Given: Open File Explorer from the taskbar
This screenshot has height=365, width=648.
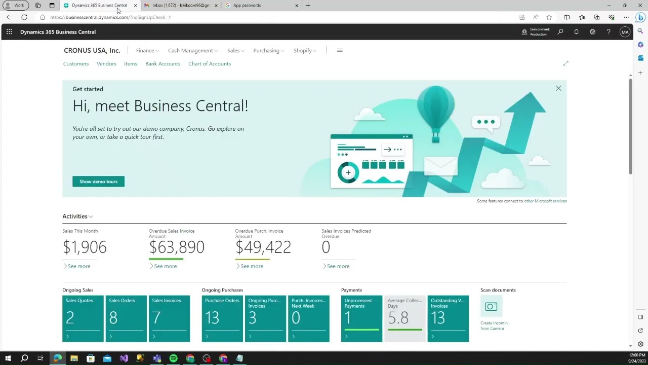Looking at the screenshot, I should 74,358.
